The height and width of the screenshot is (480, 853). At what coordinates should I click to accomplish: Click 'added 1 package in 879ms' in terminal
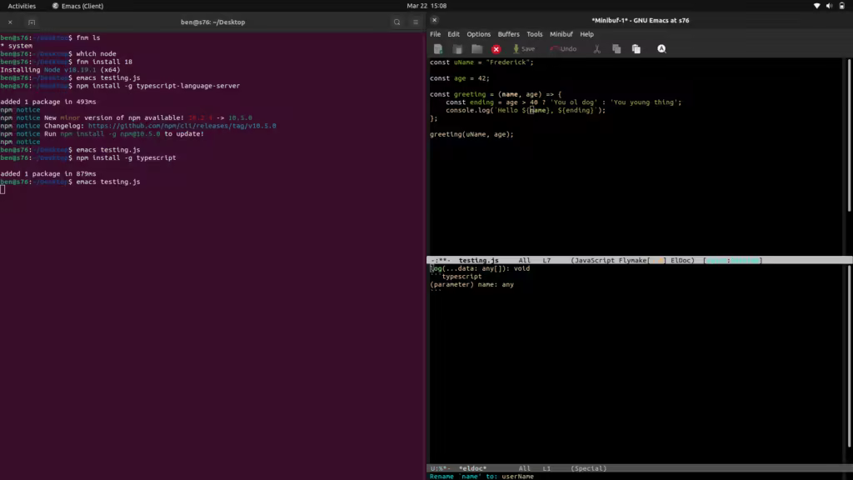point(47,174)
